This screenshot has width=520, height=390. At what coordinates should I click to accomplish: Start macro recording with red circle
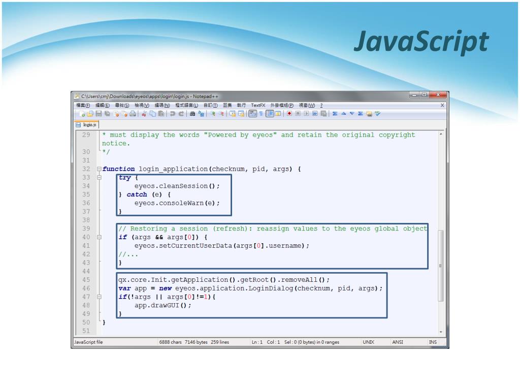click(x=289, y=114)
